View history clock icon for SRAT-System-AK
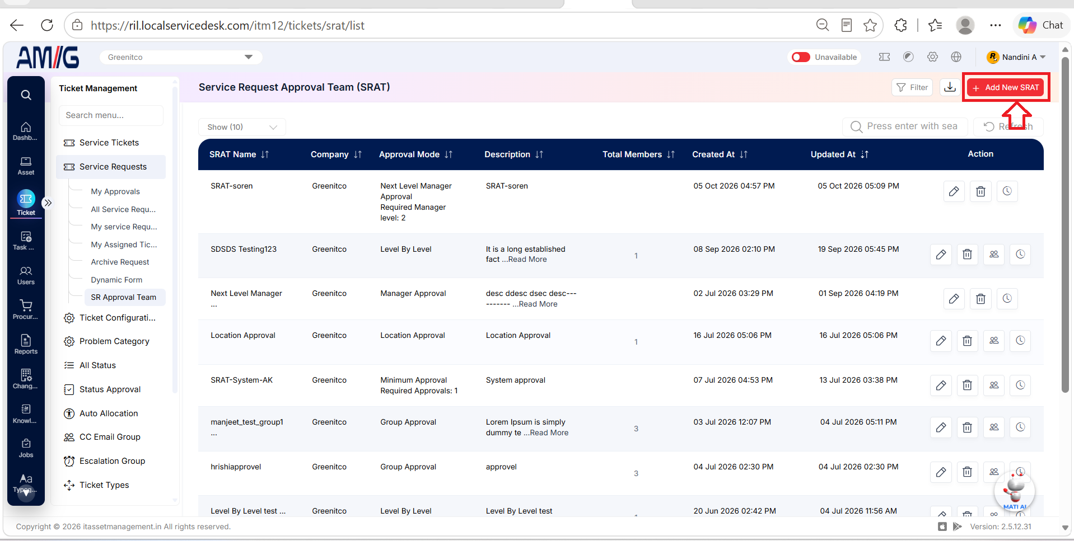This screenshot has height=541, width=1074. click(1020, 385)
